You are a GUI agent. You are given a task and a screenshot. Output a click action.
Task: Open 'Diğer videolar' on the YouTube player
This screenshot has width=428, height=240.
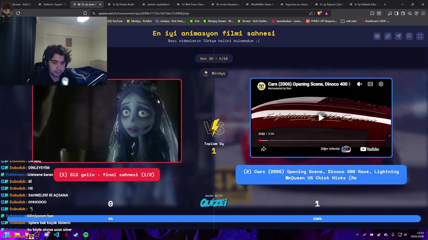(335, 149)
